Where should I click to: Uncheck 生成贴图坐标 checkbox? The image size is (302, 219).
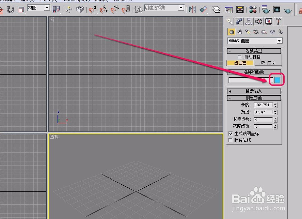click(231, 134)
